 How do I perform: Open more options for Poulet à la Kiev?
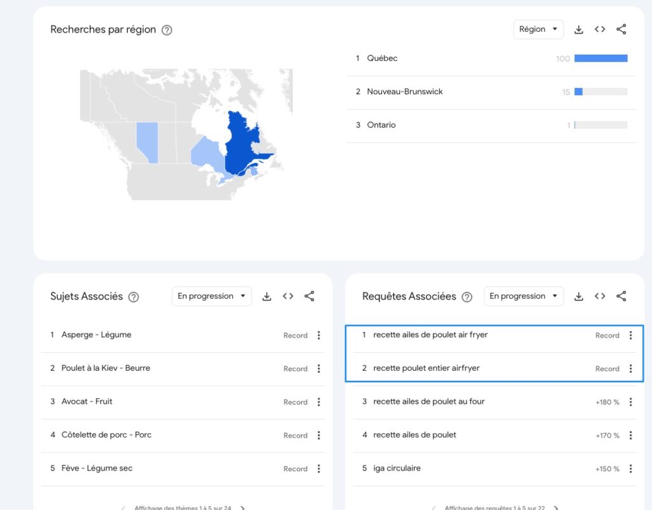coord(319,368)
